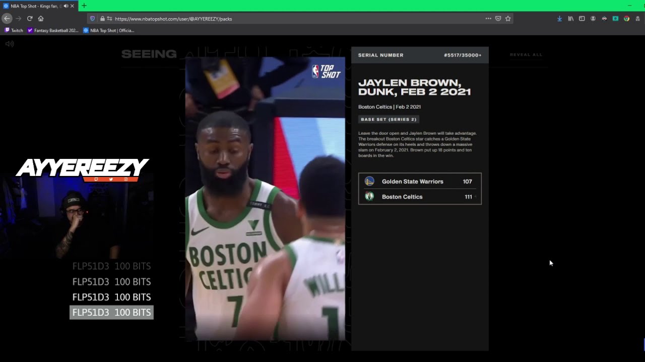Go back to the previous page
The image size is (645, 362).
click(x=7, y=18)
